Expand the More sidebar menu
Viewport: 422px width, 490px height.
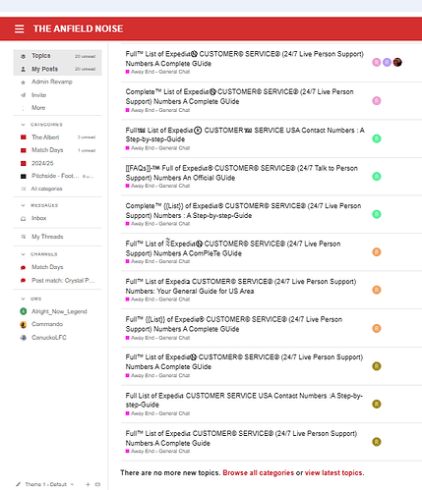coord(38,108)
